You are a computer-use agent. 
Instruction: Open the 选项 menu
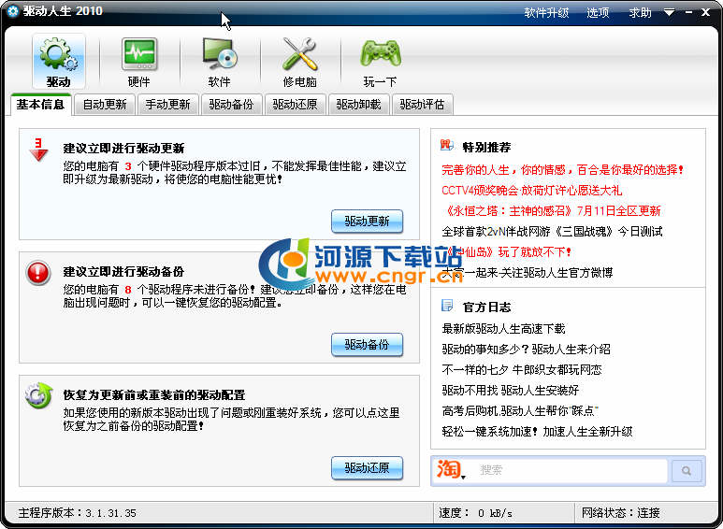click(x=598, y=13)
